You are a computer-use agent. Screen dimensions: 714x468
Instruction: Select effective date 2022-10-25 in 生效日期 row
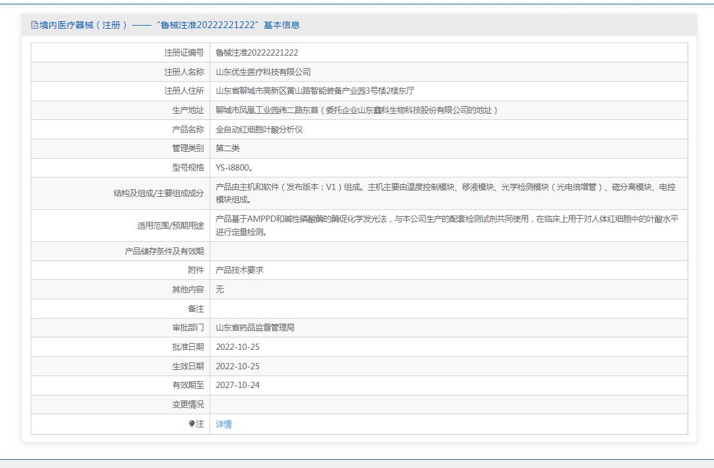[x=238, y=366]
